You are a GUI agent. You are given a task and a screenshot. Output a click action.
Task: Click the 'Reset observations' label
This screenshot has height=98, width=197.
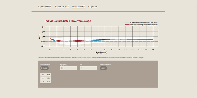point(105,65)
